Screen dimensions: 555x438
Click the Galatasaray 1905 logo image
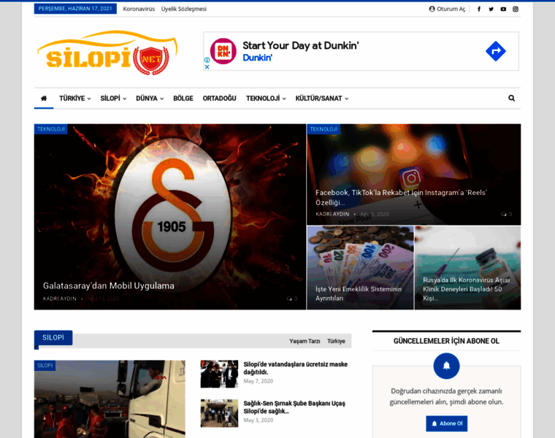[x=173, y=216]
